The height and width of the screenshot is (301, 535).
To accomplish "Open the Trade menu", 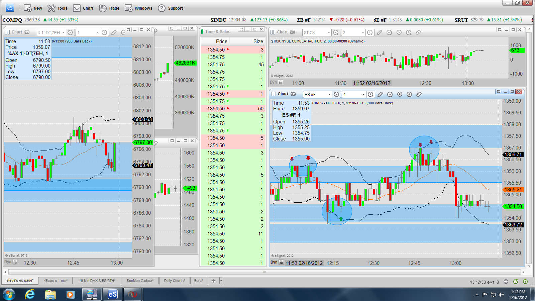I will coord(109,8).
